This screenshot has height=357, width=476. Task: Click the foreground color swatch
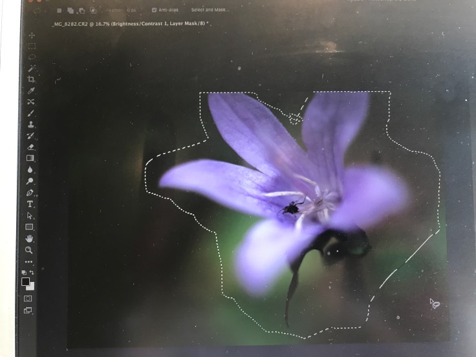26,281
